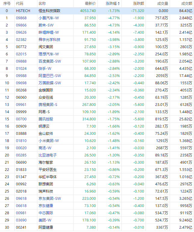Open stock link 理想汽车-W
This screenshot has height=232, width=194.
49,54
